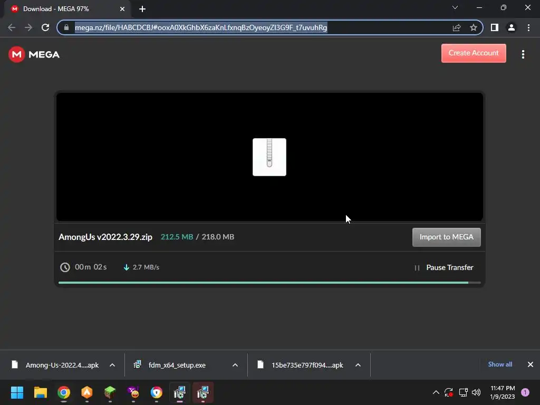Open network settings tray icon
Image resolution: width=540 pixels, height=405 pixels.
[x=463, y=392]
